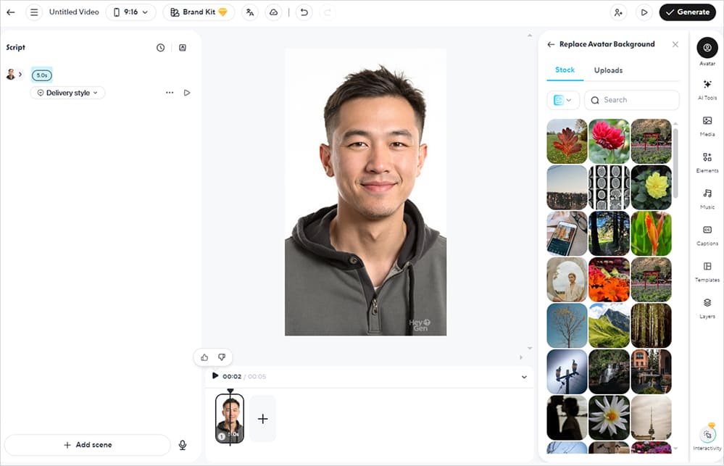Click the translate icon in top bar
This screenshot has height=466, width=724.
click(250, 12)
